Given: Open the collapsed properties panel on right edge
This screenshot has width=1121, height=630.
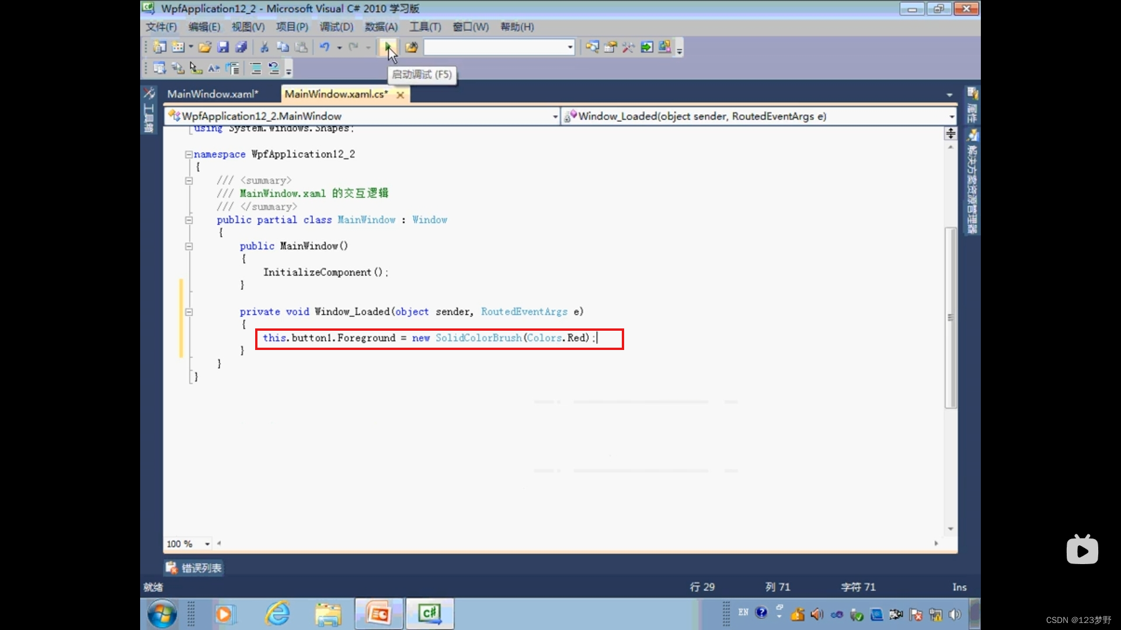Looking at the screenshot, I should coord(972,105).
